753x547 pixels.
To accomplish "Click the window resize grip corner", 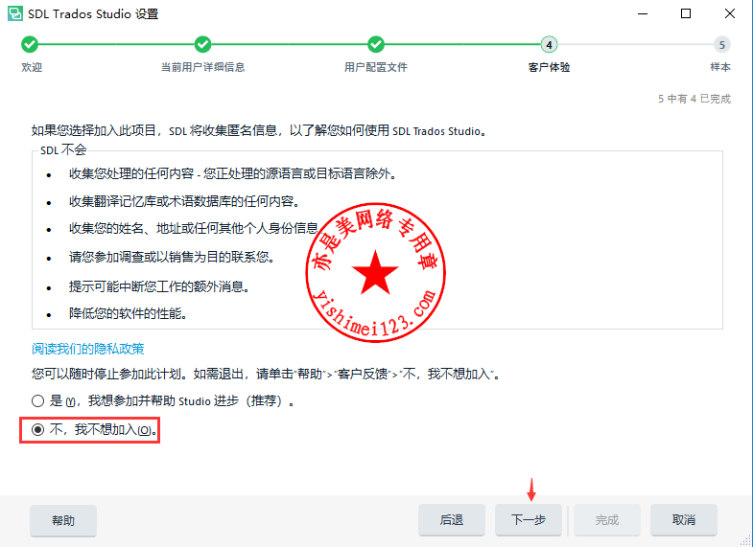I will click(x=746, y=540).
